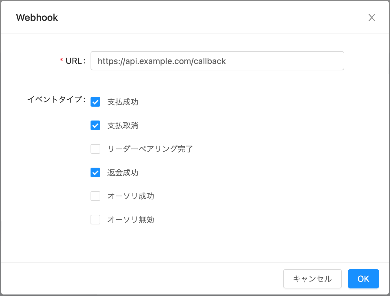Uncheck the 返金成功 checkbox

[x=95, y=172]
